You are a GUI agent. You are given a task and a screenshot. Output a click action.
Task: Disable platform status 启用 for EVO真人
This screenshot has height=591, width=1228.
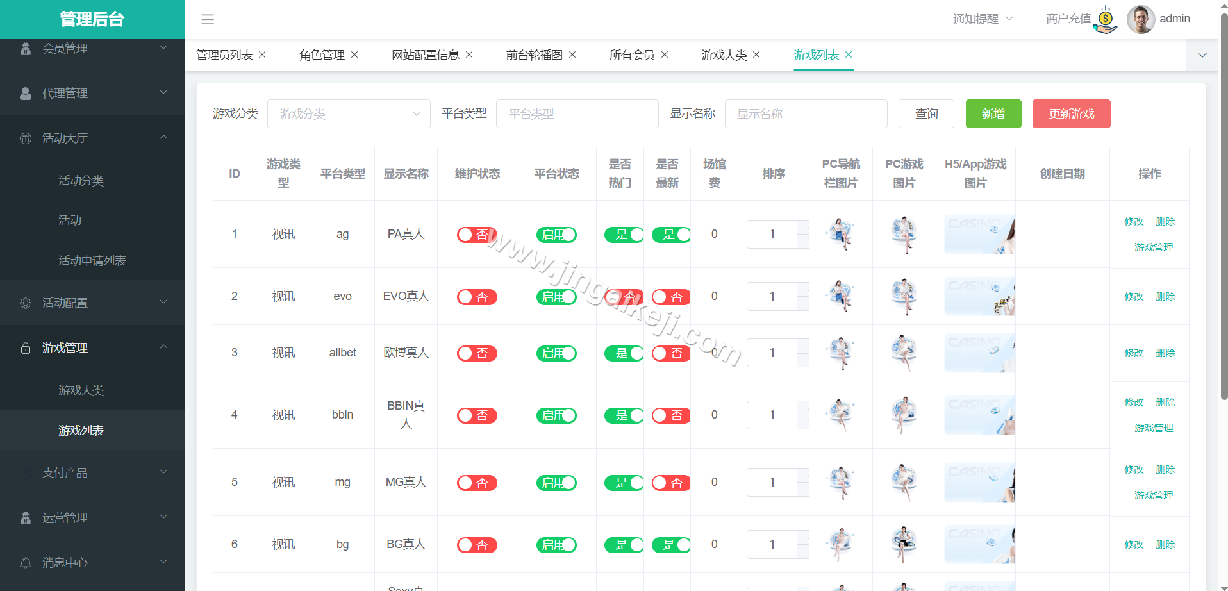pyautogui.click(x=556, y=296)
